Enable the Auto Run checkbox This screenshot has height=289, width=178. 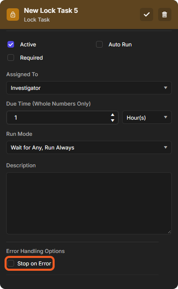(x=99, y=44)
